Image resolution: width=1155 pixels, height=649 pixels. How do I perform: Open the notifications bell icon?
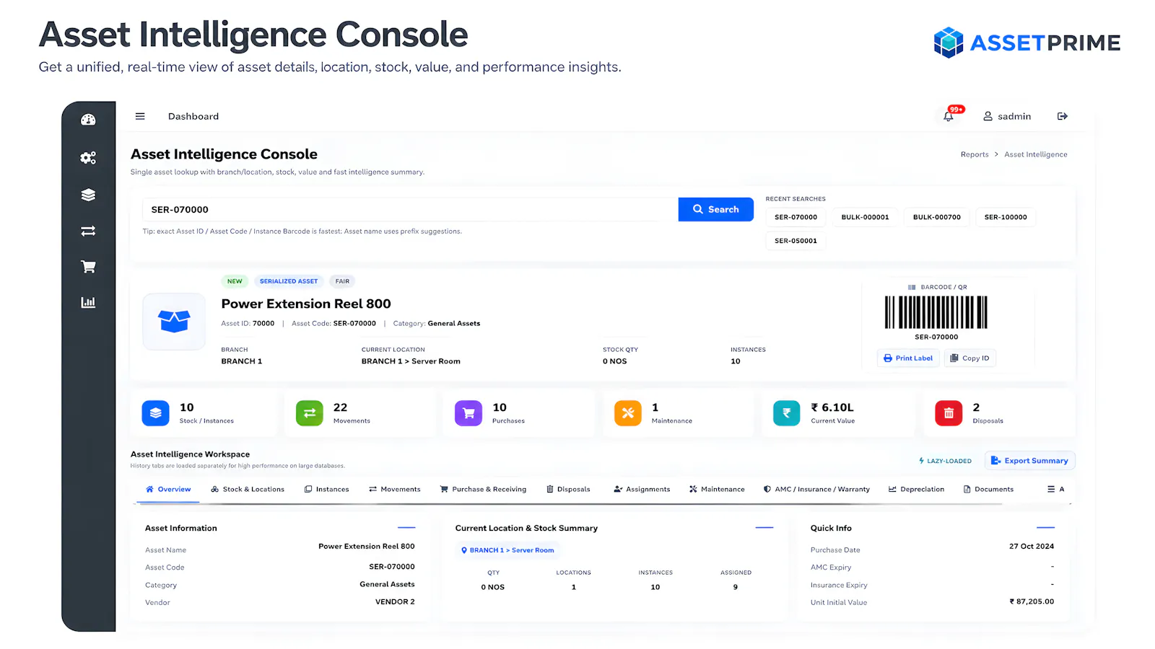pos(949,116)
